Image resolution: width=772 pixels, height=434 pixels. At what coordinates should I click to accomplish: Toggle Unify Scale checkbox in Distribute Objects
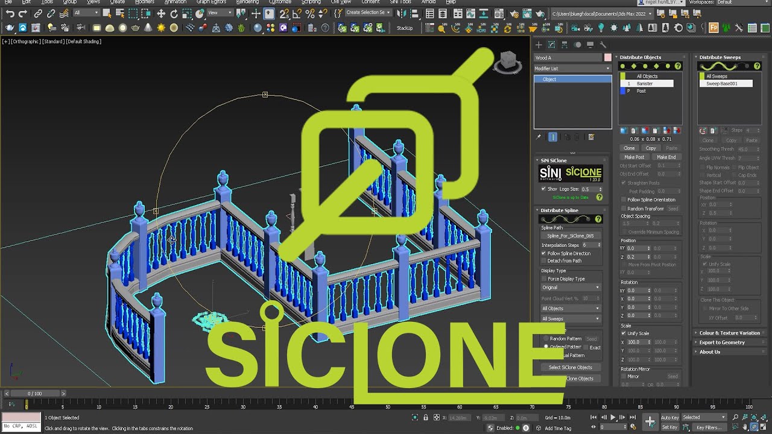tap(624, 333)
